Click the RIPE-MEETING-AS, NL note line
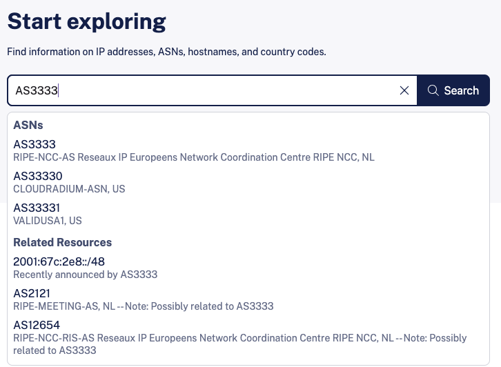The width and height of the screenshot is (501, 367). (x=144, y=306)
